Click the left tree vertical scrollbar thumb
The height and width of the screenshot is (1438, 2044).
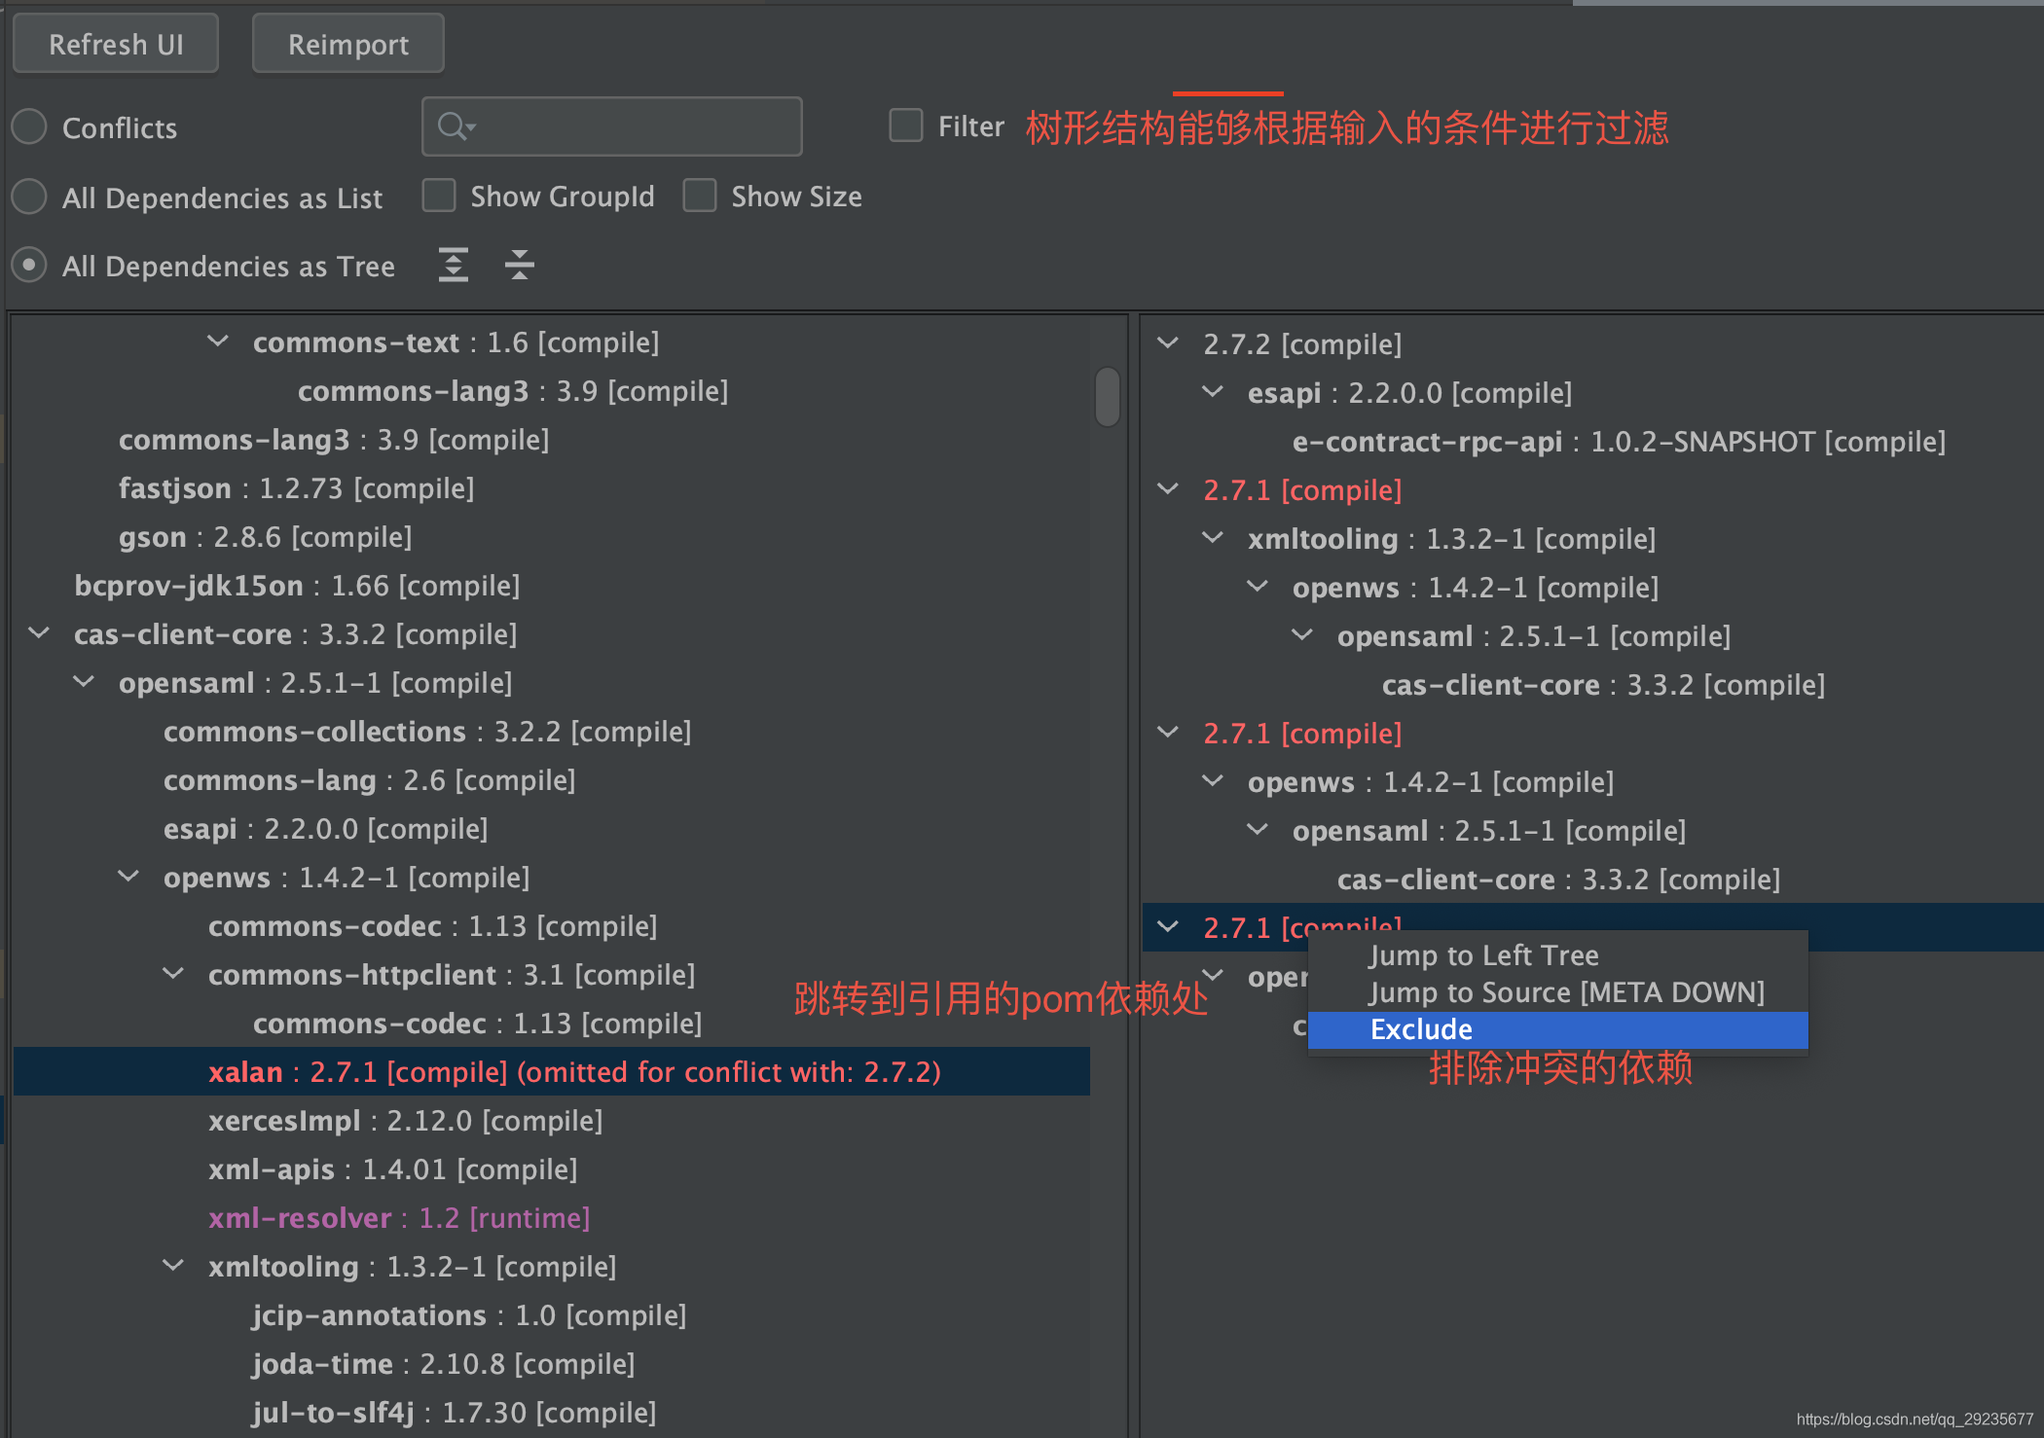(1107, 396)
